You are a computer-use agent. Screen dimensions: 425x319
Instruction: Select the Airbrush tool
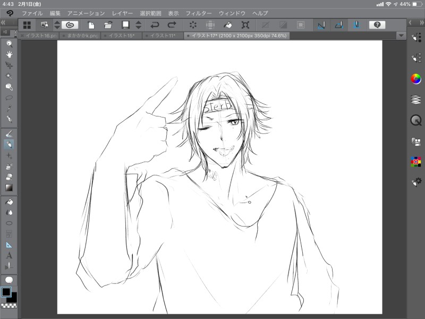9,166
